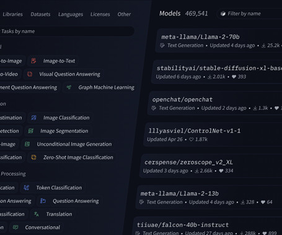Screen dimensions: 282x235
Task: Focus the Filter Tasks by name field
Action: (x=66, y=32)
